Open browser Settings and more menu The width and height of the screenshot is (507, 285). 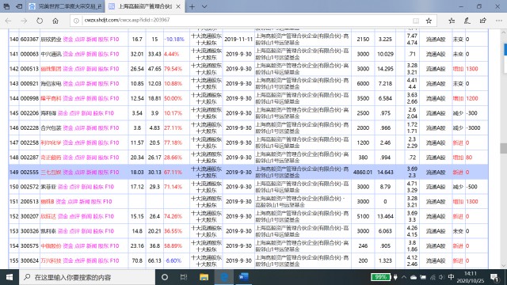tap(498, 21)
